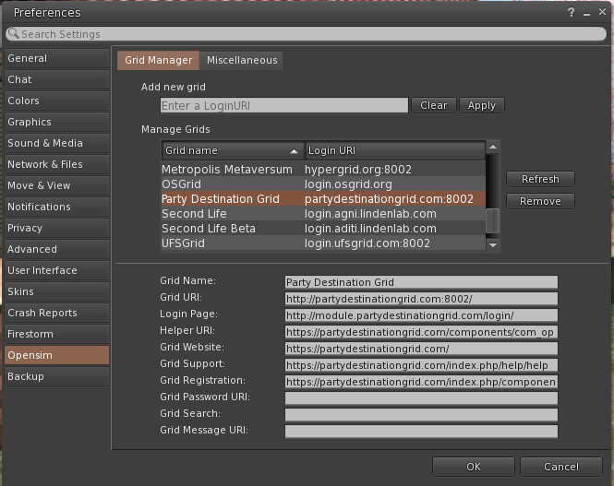Confirm preferences with OK
The width and height of the screenshot is (614, 486).
(474, 467)
